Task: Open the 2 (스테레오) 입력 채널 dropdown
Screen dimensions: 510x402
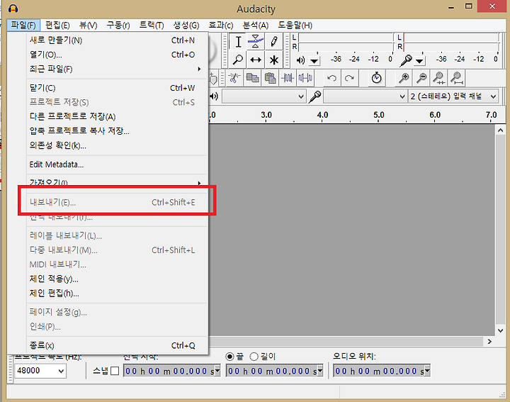Action: coord(453,96)
